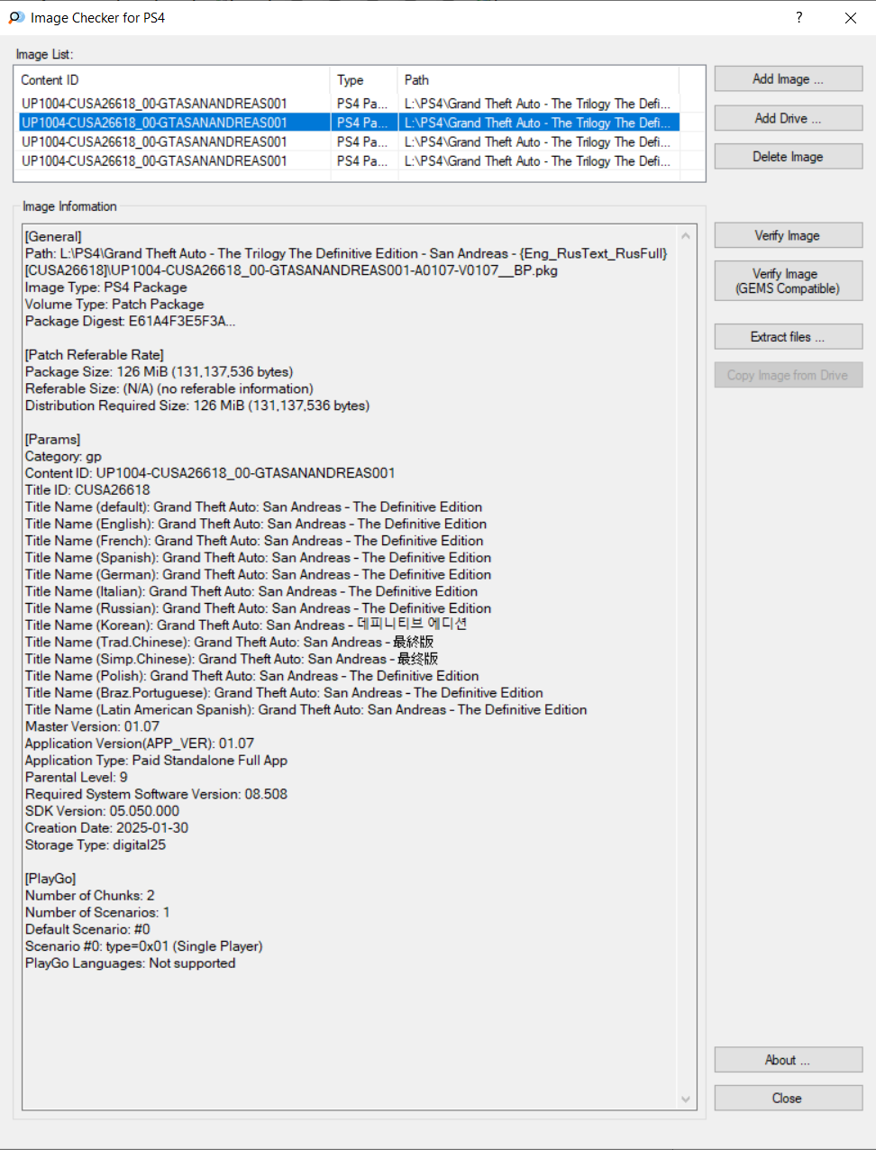Image resolution: width=876 pixels, height=1150 pixels.
Task: Click the Title Name (Italian) line
Action: coord(251,591)
